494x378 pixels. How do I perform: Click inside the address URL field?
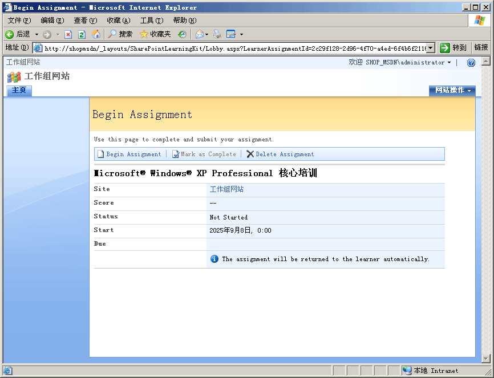coord(235,48)
